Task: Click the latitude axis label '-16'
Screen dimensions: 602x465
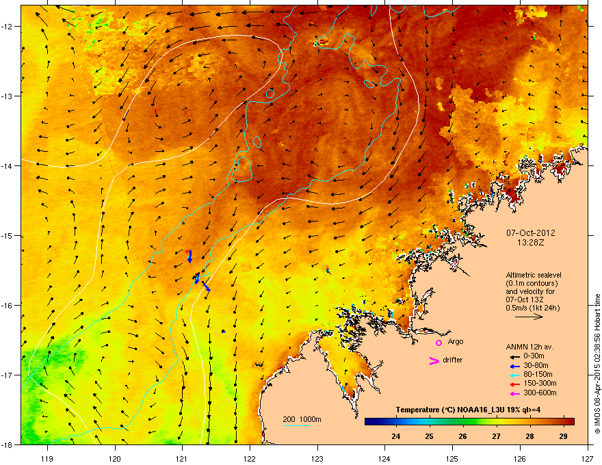Action: (x=7, y=306)
